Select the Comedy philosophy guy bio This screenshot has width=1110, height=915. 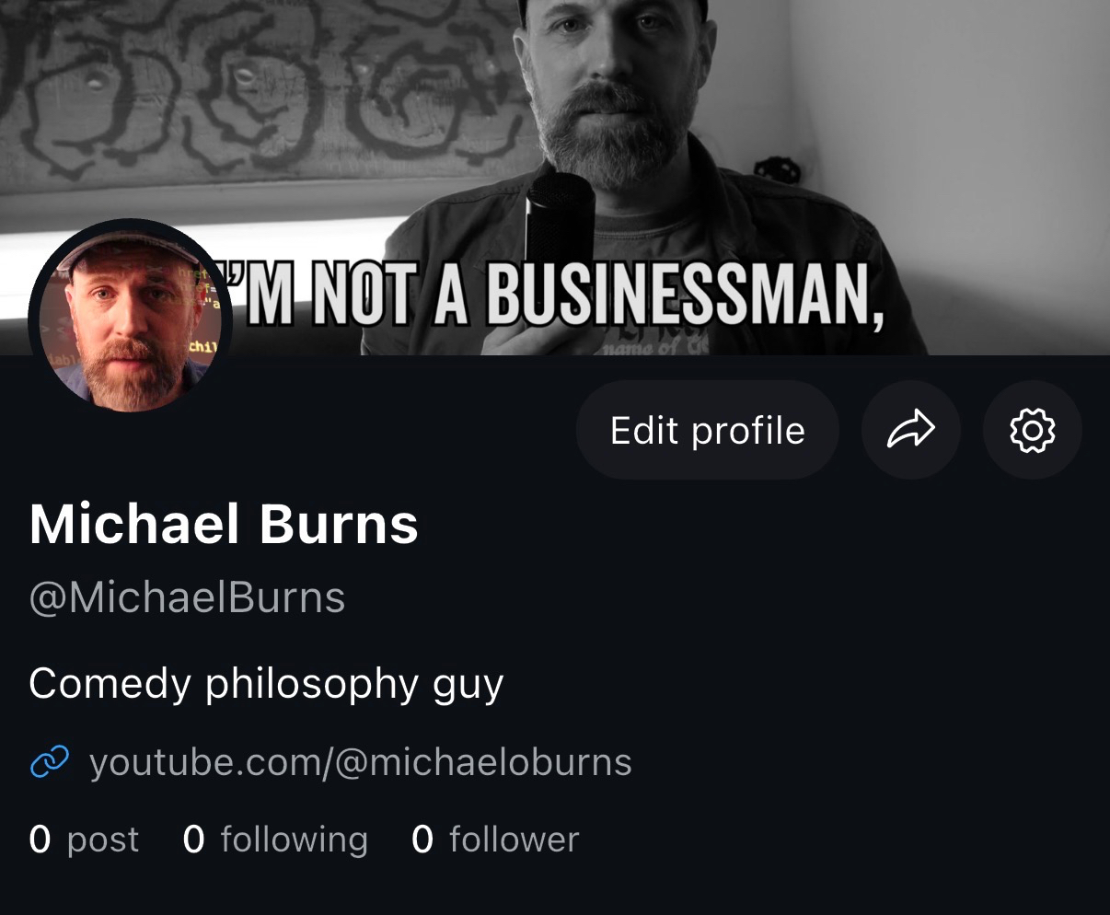click(x=266, y=685)
